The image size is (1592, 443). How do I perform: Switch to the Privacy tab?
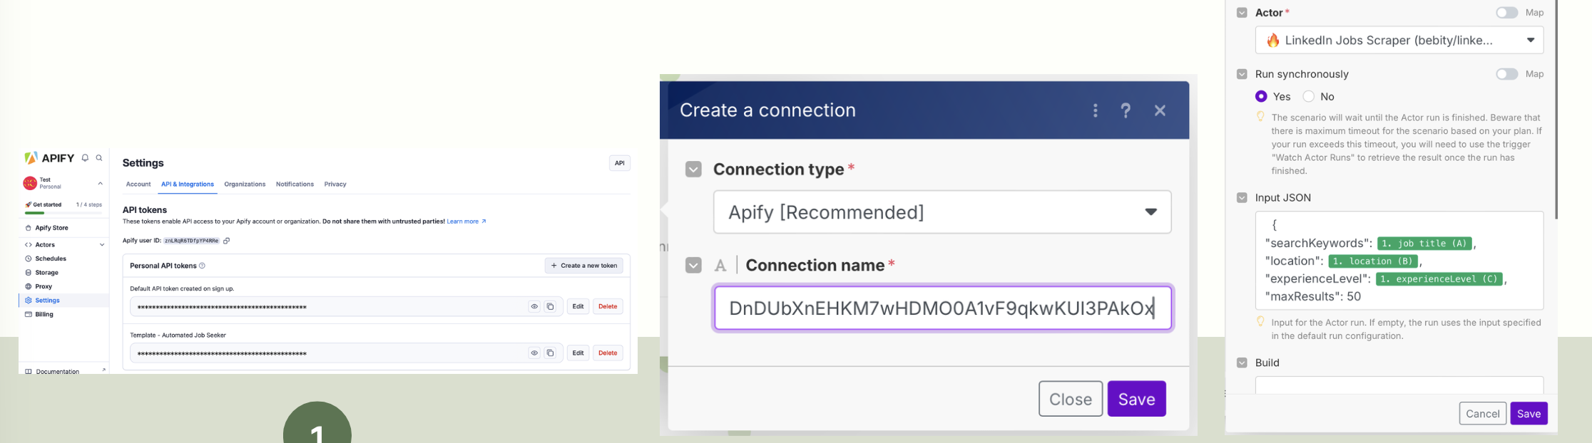point(335,184)
